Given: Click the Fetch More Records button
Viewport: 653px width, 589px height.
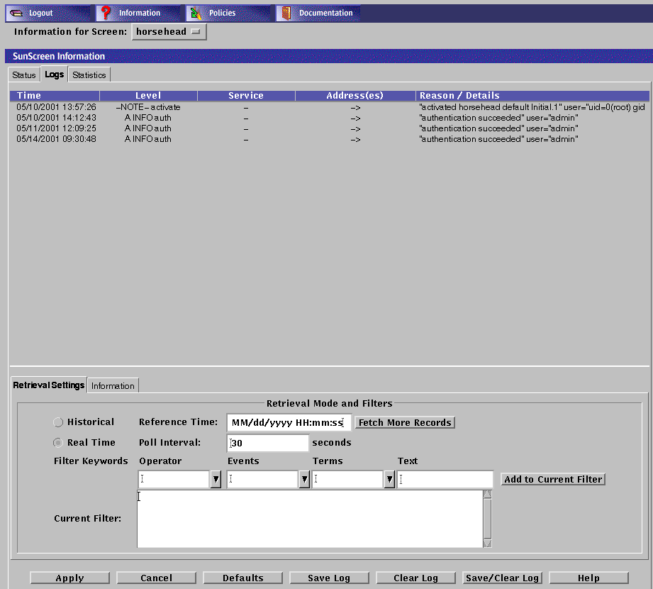Looking at the screenshot, I should 405,423.
